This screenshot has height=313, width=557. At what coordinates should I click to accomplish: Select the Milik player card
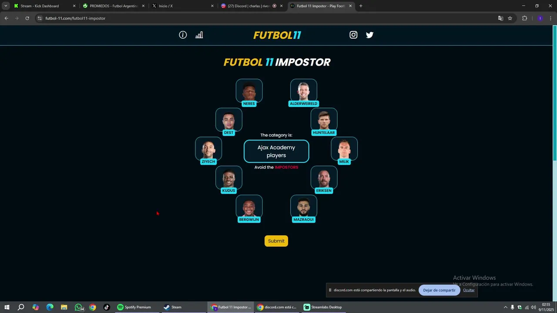point(344,150)
